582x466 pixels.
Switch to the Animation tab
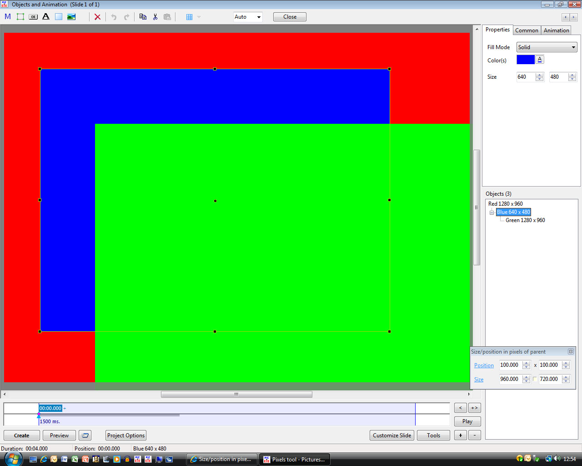point(556,30)
